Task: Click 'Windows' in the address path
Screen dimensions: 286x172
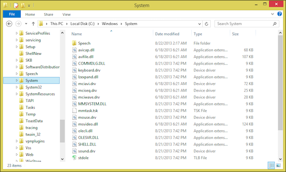Action: point(110,24)
